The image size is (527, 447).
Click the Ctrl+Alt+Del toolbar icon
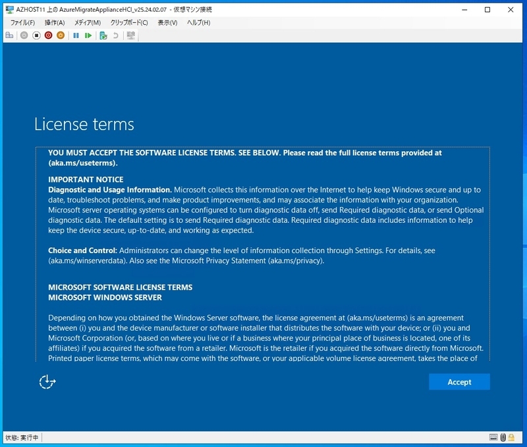pos(9,35)
